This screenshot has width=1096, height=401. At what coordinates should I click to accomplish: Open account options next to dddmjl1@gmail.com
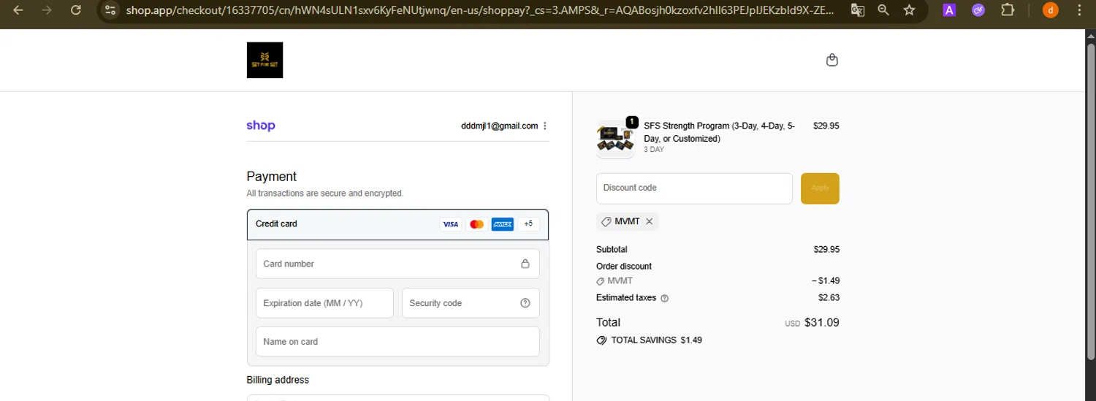pos(545,126)
